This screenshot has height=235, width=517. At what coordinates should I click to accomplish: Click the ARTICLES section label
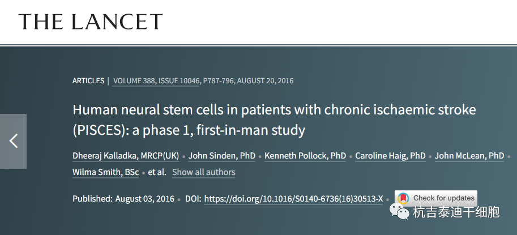(x=88, y=81)
